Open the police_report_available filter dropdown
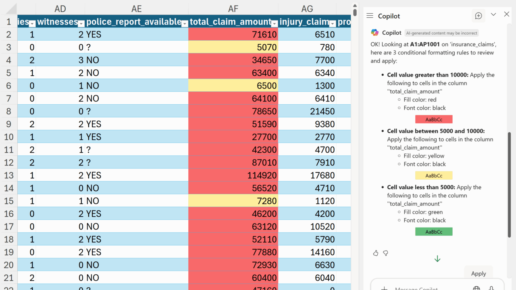Image resolution: width=516 pixels, height=290 pixels. [x=184, y=23]
